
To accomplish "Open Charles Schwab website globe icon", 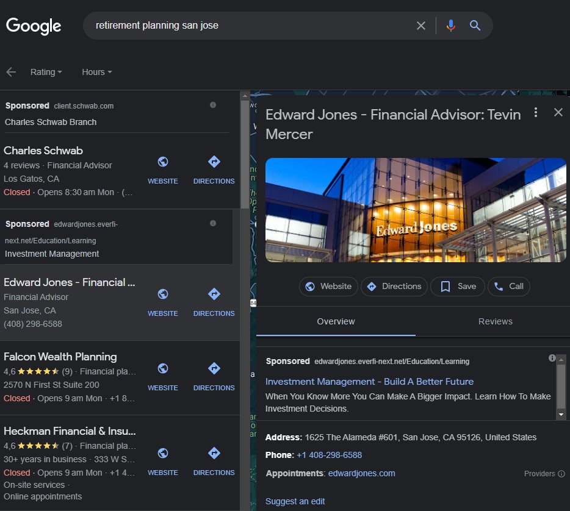I will pyautogui.click(x=163, y=162).
